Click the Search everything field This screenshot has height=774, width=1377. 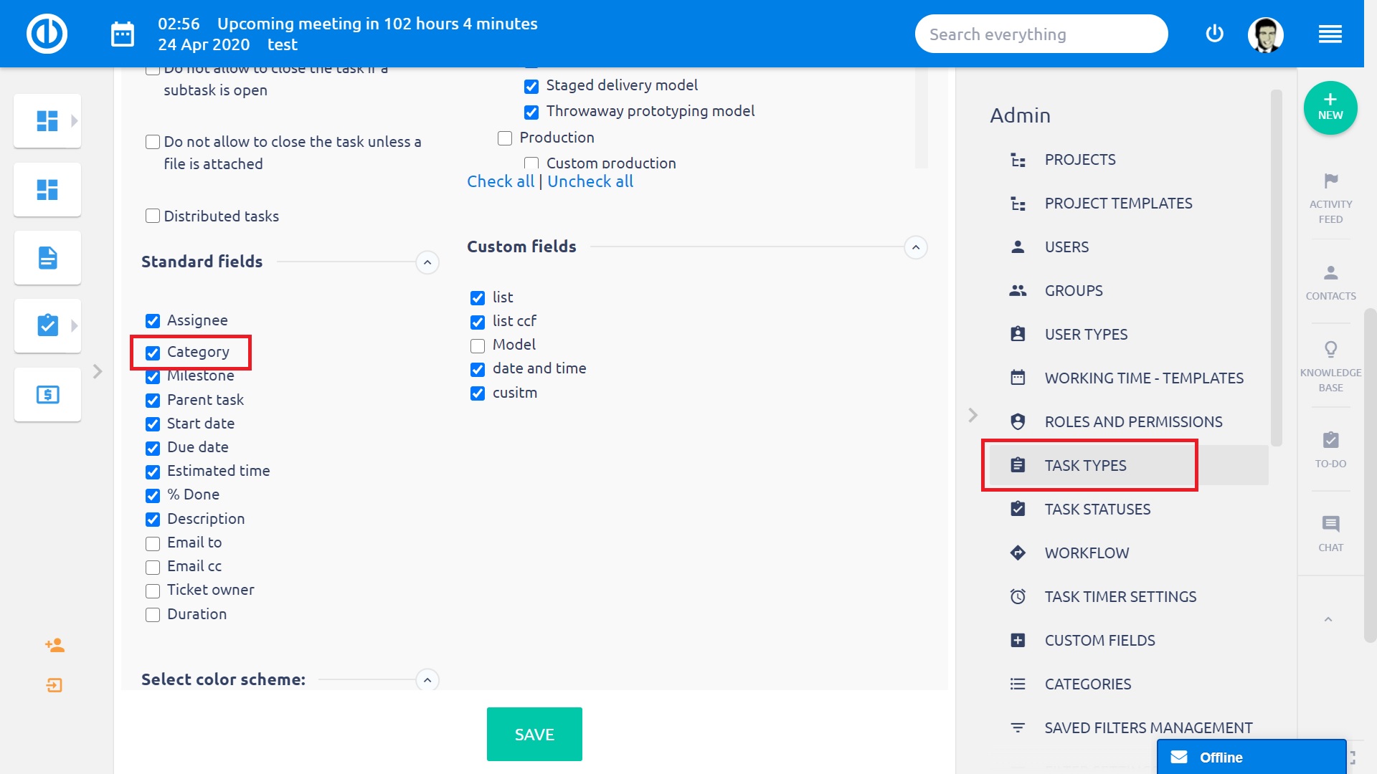coord(1040,34)
